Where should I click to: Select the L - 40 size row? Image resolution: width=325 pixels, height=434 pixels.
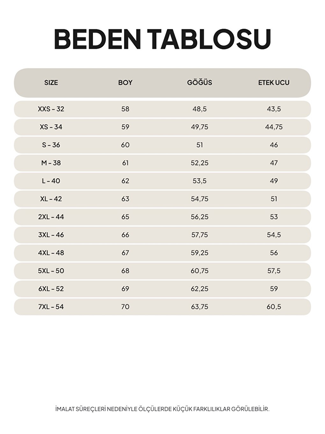pos(162,181)
